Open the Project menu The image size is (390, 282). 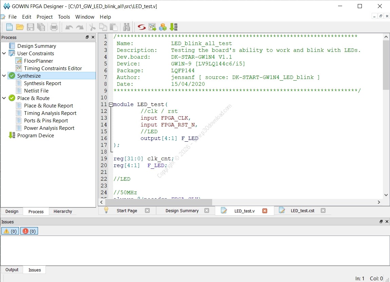pos(44,17)
